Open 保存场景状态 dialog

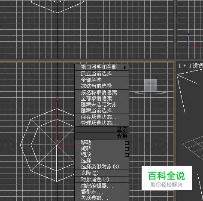(102, 117)
